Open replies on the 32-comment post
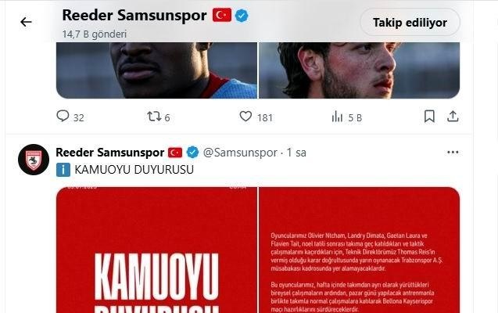 pos(70,117)
